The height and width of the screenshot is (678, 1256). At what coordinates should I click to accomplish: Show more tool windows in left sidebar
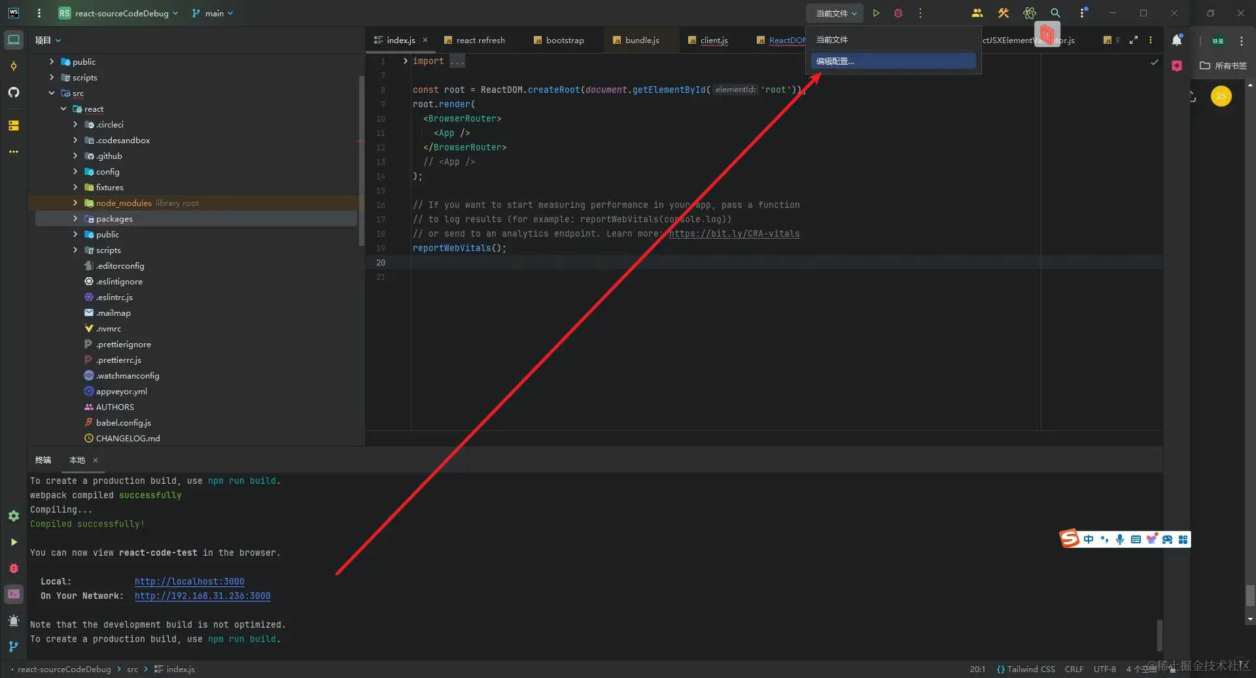(14, 152)
